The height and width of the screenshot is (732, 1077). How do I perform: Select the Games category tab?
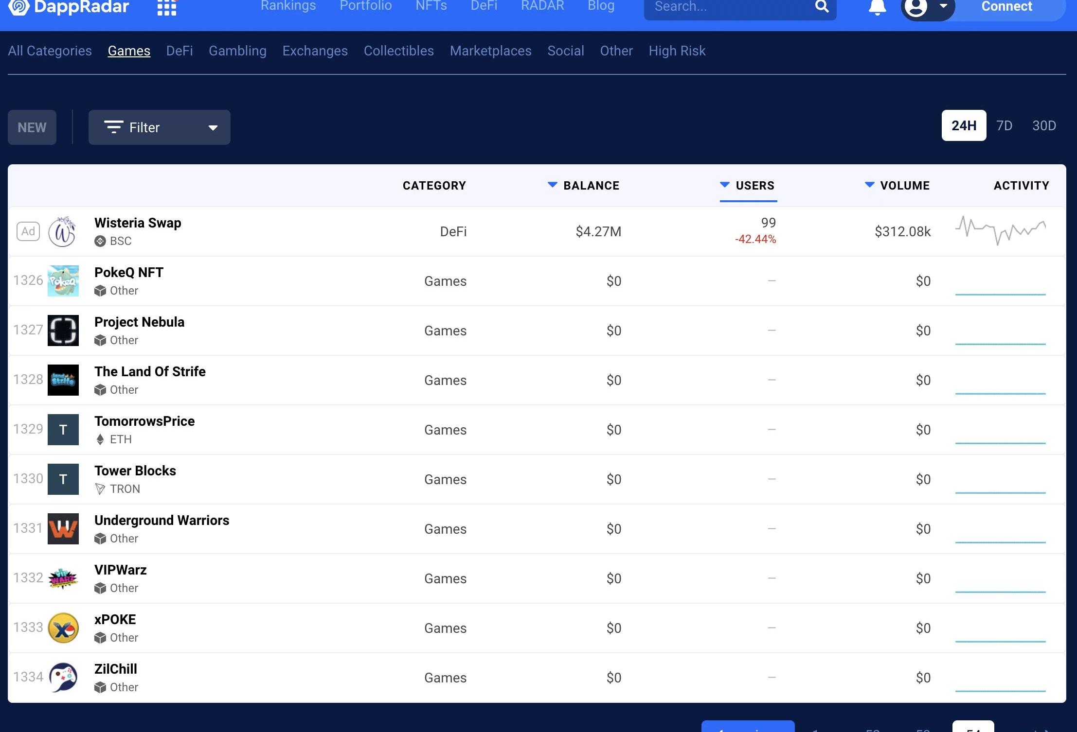(129, 51)
